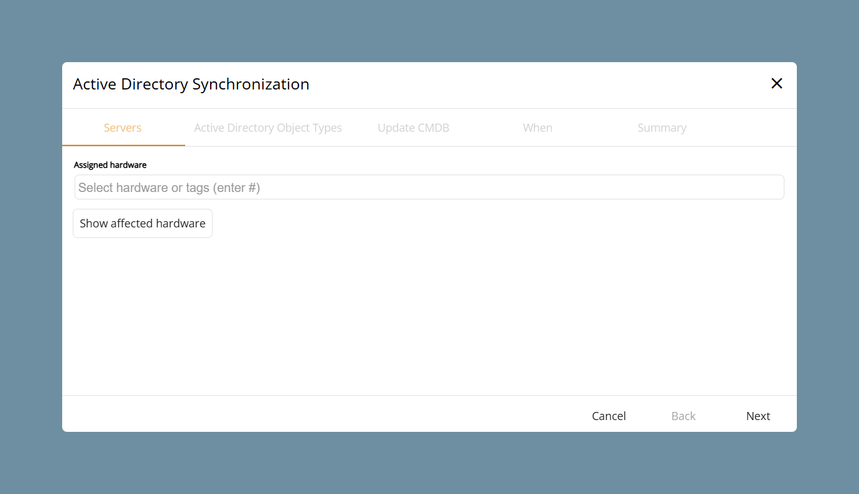
Task: Cancel the synchronization wizard
Action: coord(609,416)
